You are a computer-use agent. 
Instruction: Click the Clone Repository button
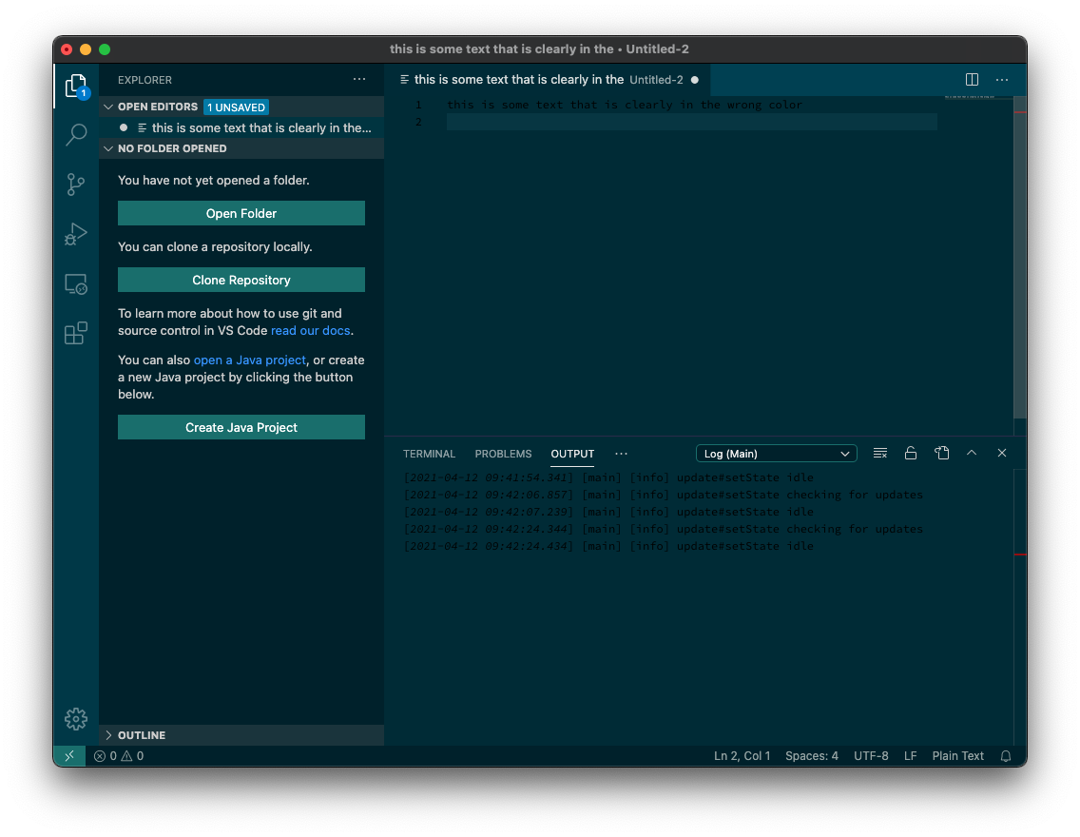tap(241, 280)
